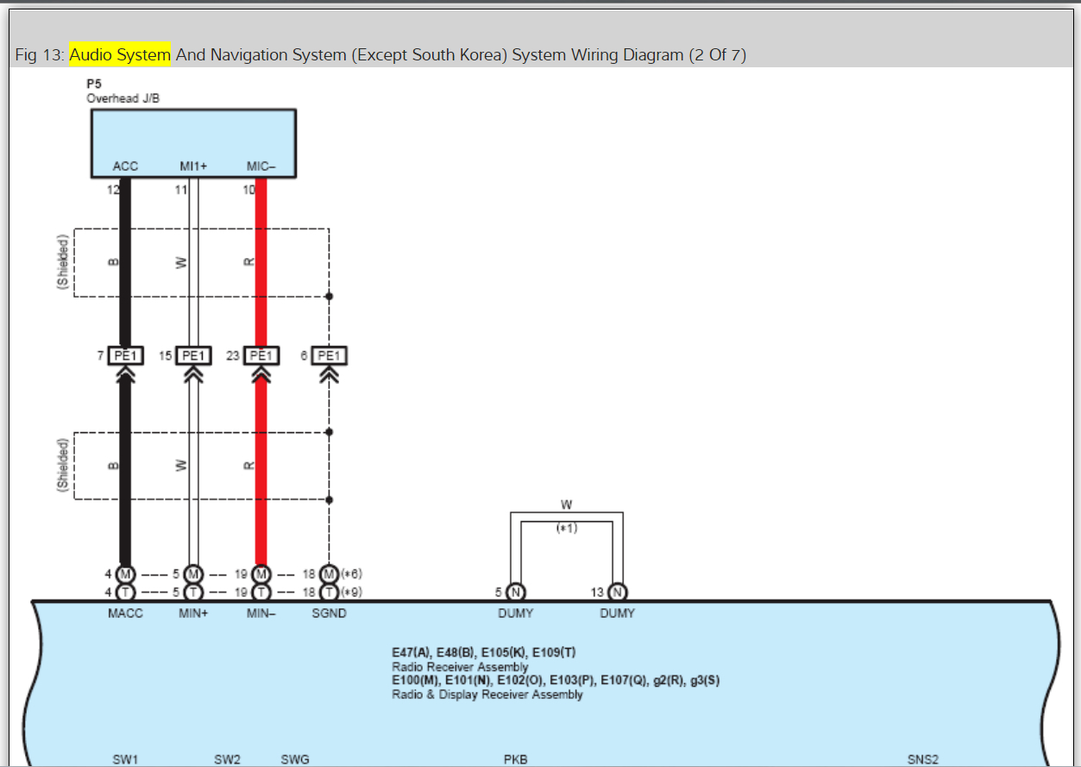Click the R wire label above the MIN– terminal
1081x767 pixels.
[x=249, y=466]
